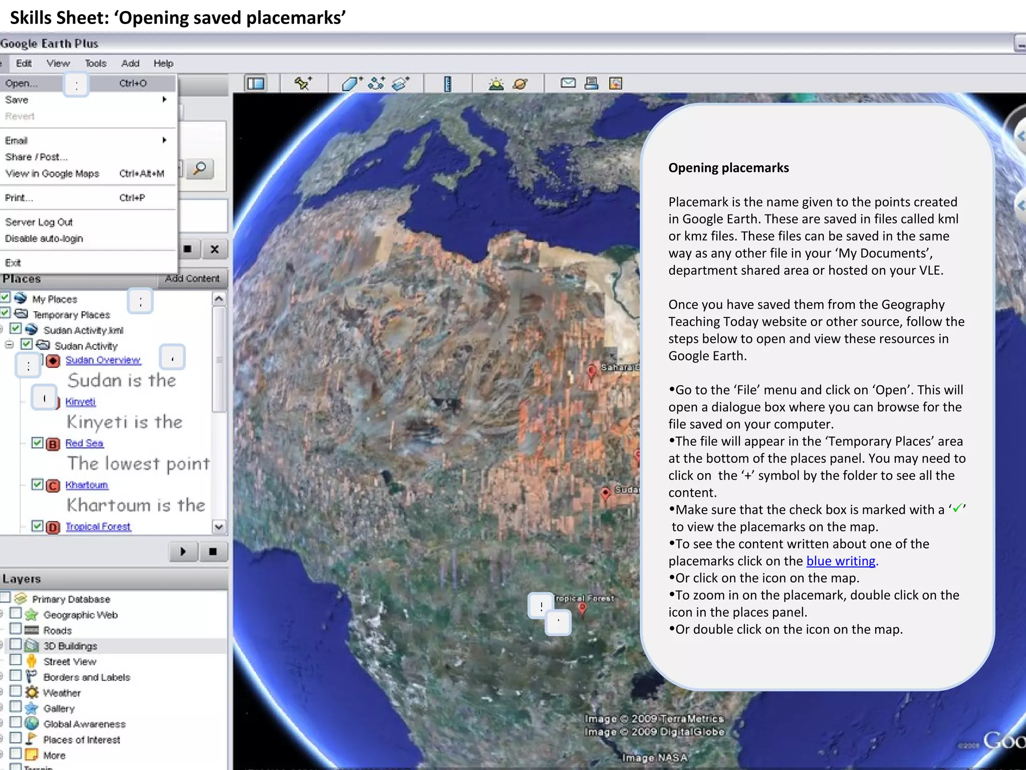
Task: Click the View in Google Maps toolbar icon
Action: pos(616,83)
